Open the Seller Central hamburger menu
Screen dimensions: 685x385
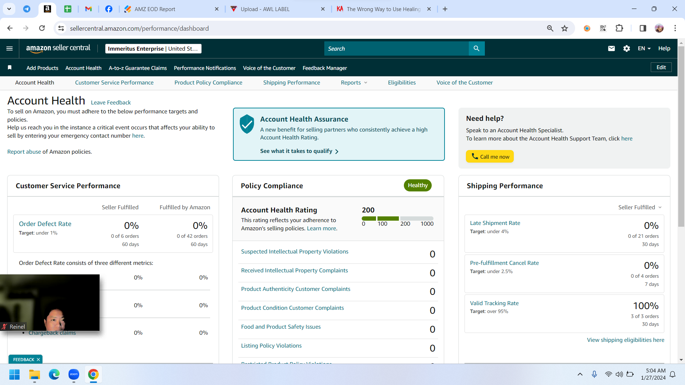(10, 48)
